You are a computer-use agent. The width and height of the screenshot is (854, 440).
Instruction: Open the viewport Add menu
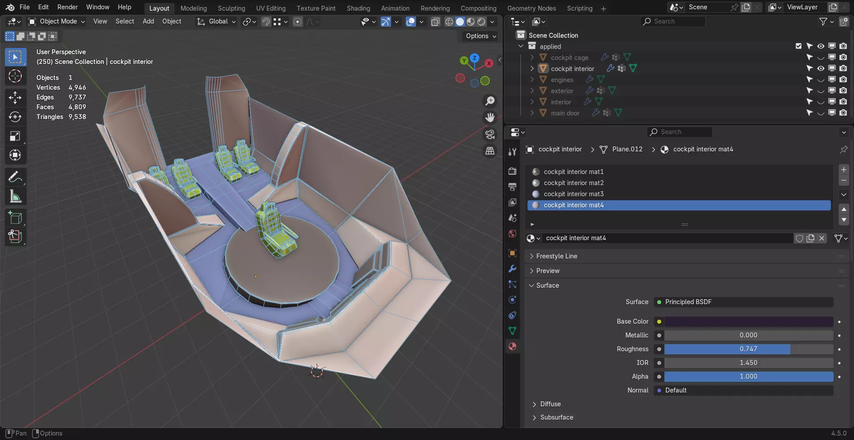tap(148, 21)
